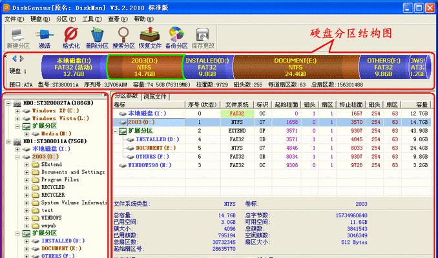The height and width of the screenshot is (258, 438).
Task: Select test folder in tree
Action: (47, 210)
